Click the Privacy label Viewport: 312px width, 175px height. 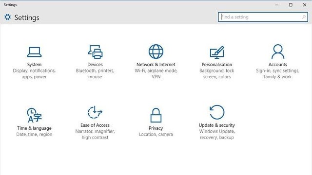point(156,128)
